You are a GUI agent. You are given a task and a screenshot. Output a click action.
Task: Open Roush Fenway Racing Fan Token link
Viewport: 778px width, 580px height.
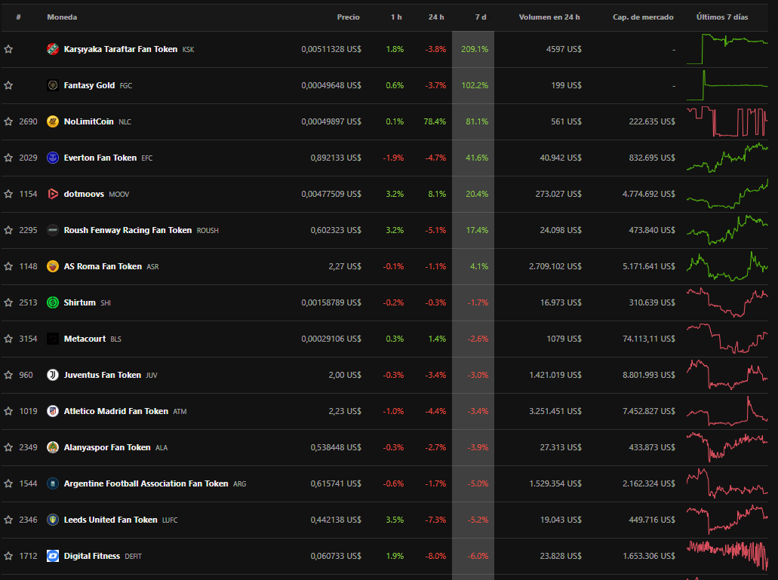(128, 230)
